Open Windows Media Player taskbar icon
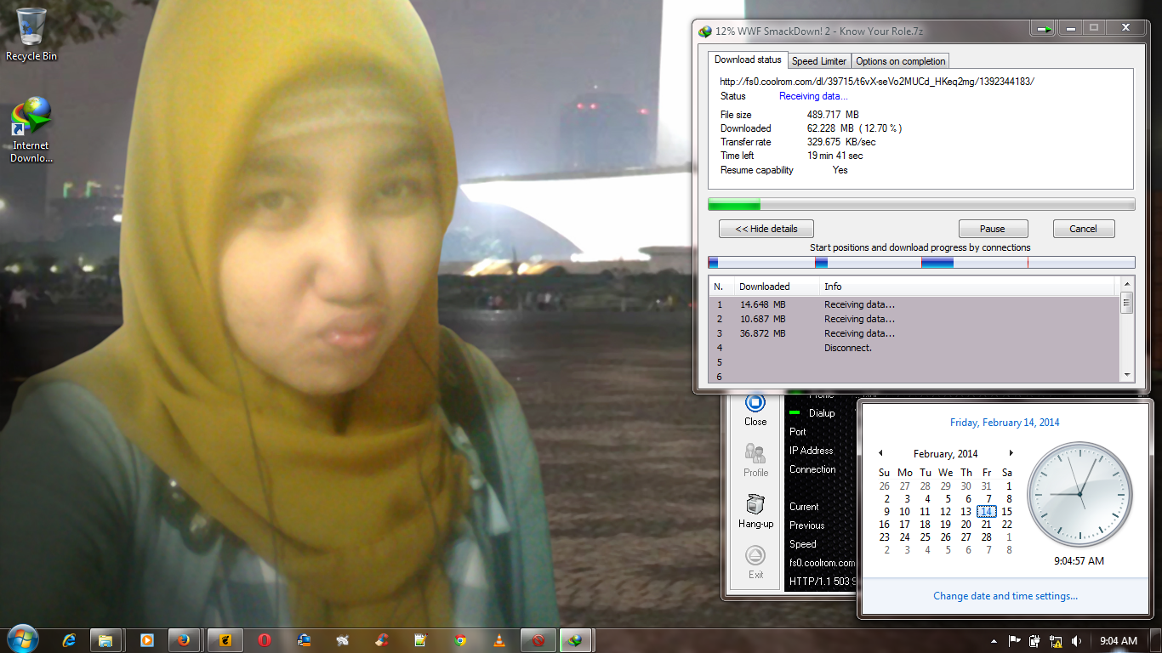 (146, 640)
